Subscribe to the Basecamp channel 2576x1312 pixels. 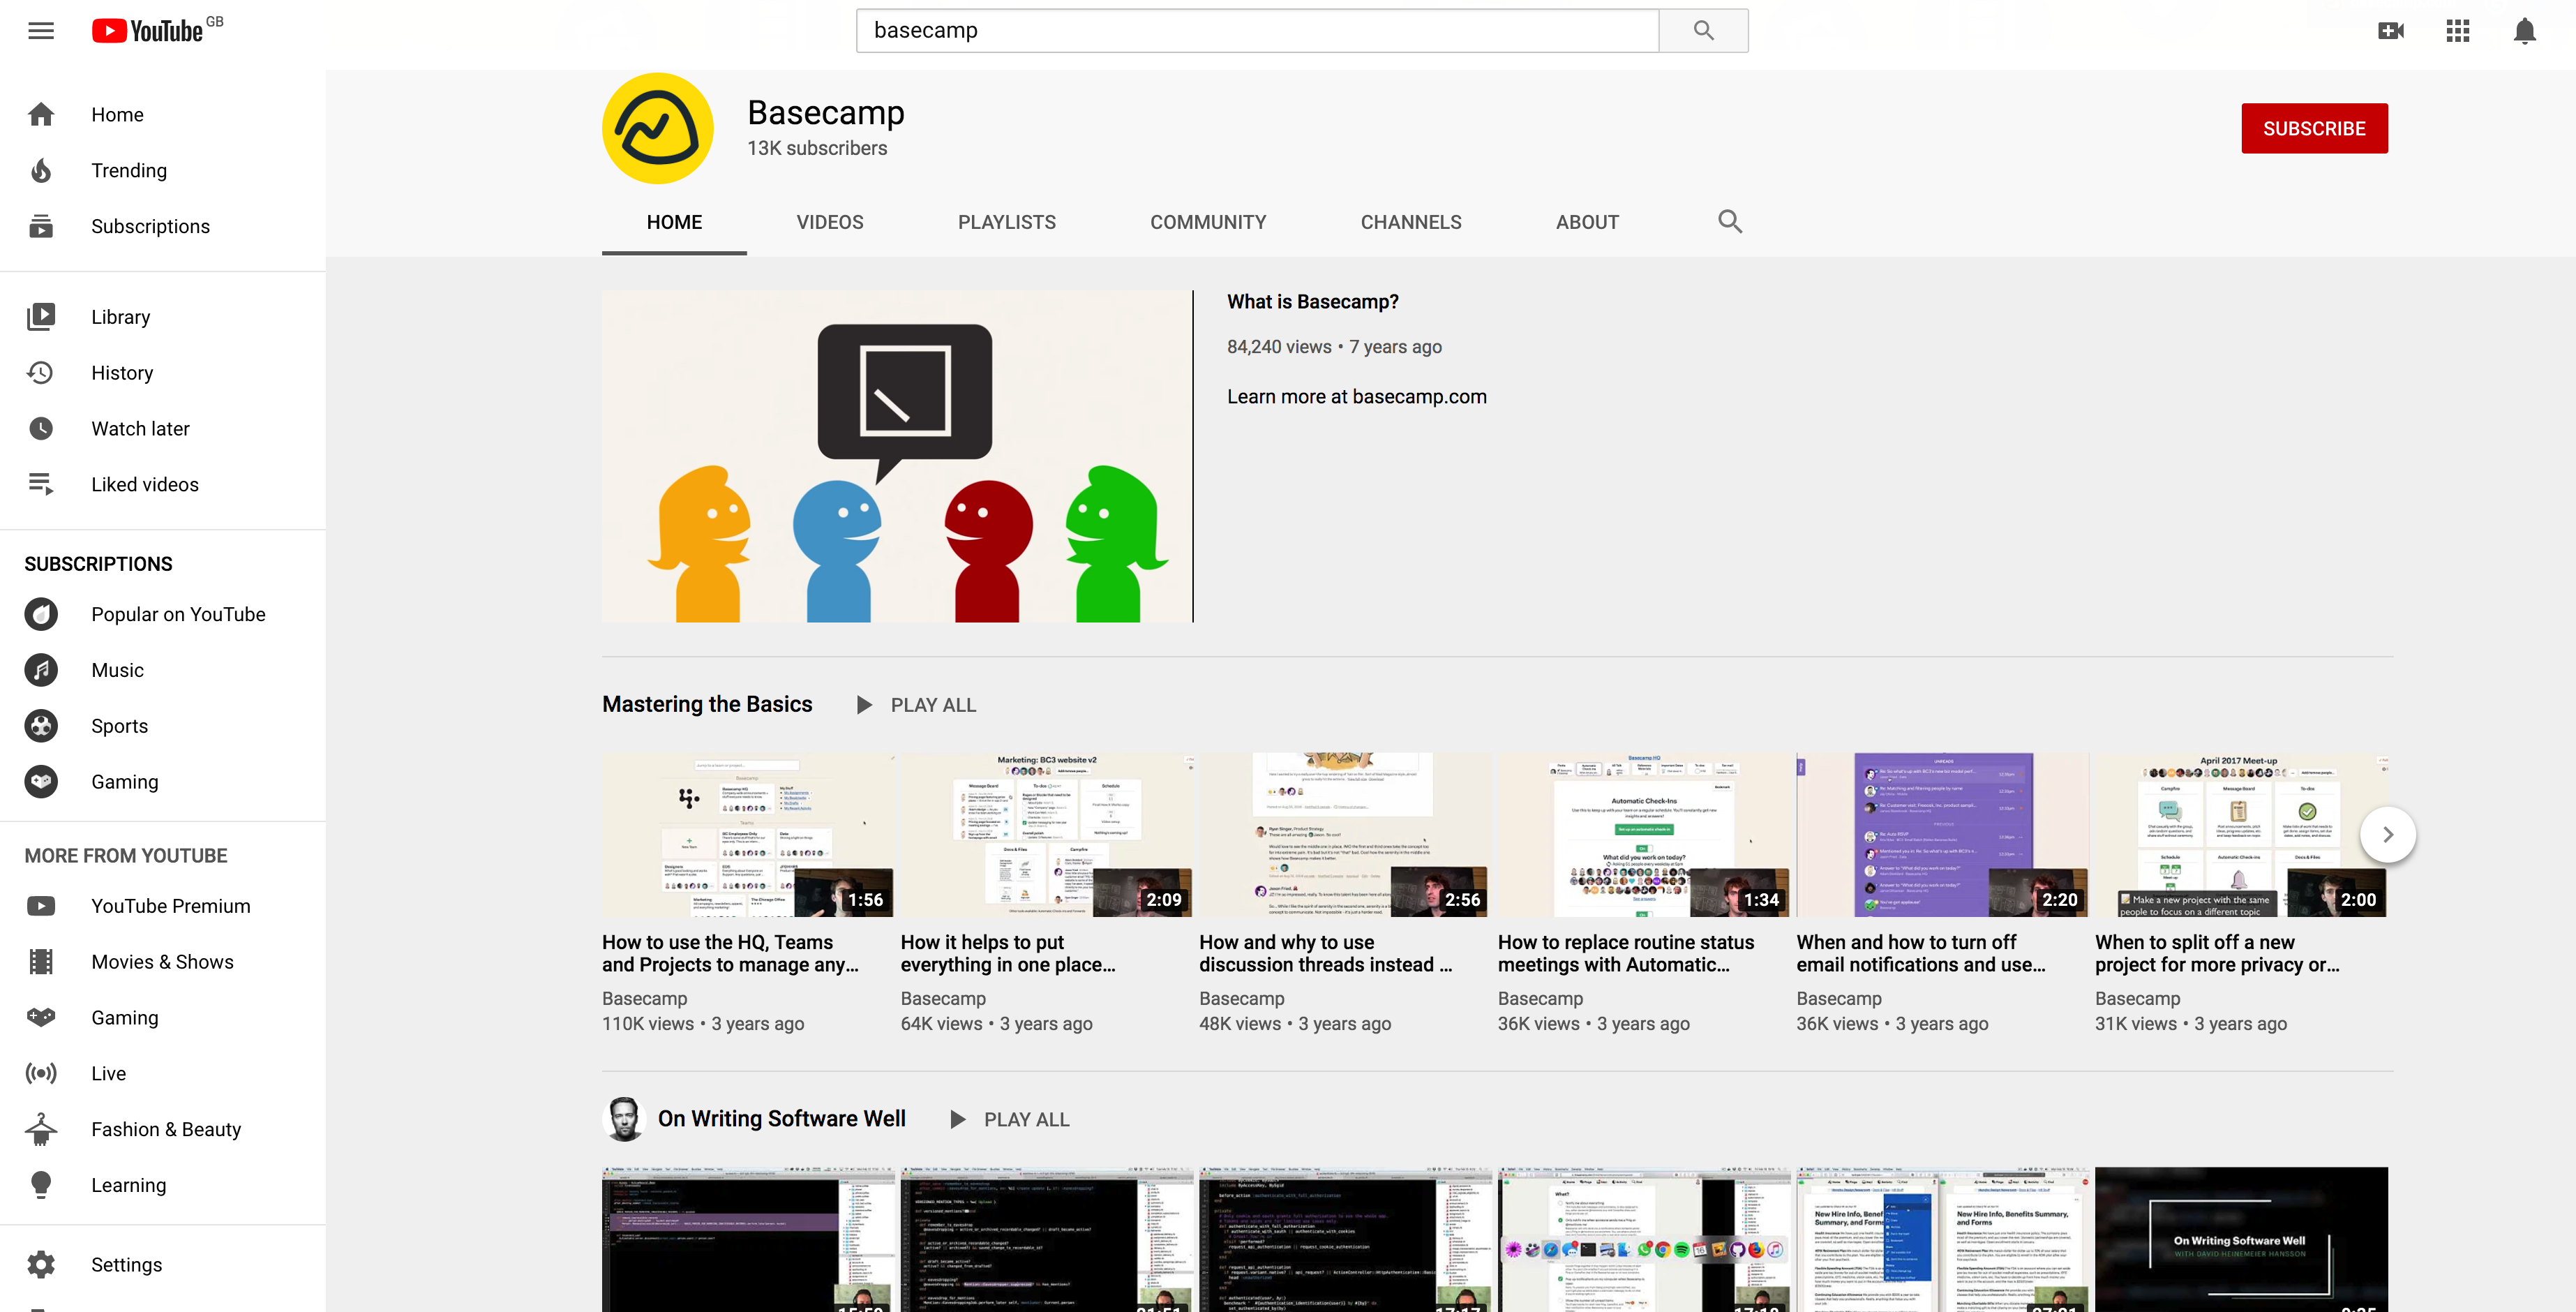point(2314,128)
